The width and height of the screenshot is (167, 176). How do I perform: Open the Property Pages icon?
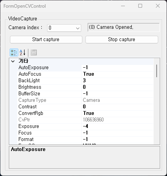(x=34, y=53)
